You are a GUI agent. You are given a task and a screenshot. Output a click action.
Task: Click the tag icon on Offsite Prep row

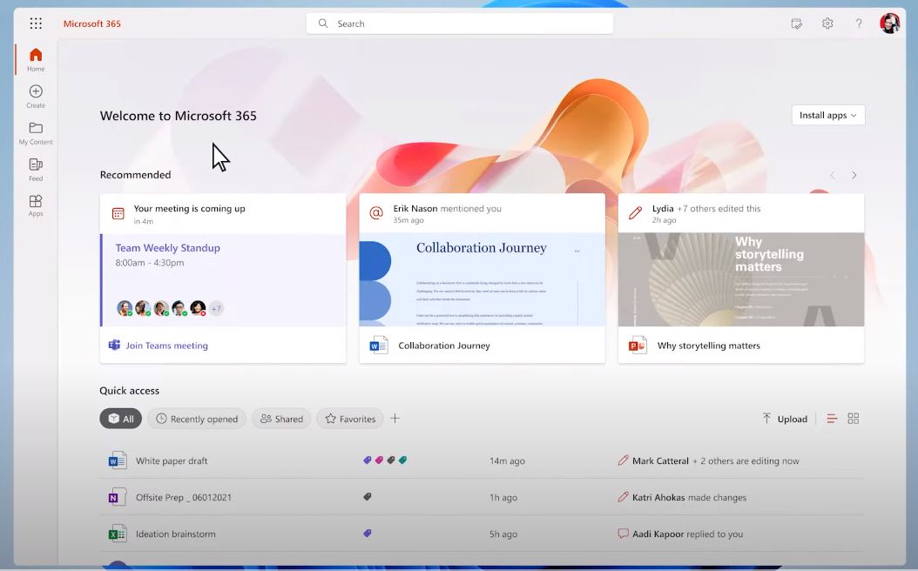(367, 497)
